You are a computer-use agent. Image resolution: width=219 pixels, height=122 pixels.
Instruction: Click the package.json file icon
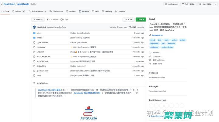coord(34,71)
